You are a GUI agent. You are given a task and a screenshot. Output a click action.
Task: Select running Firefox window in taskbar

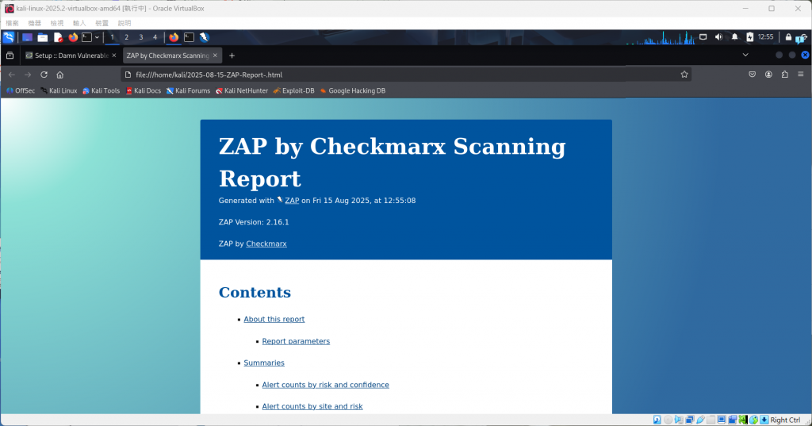click(x=174, y=37)
